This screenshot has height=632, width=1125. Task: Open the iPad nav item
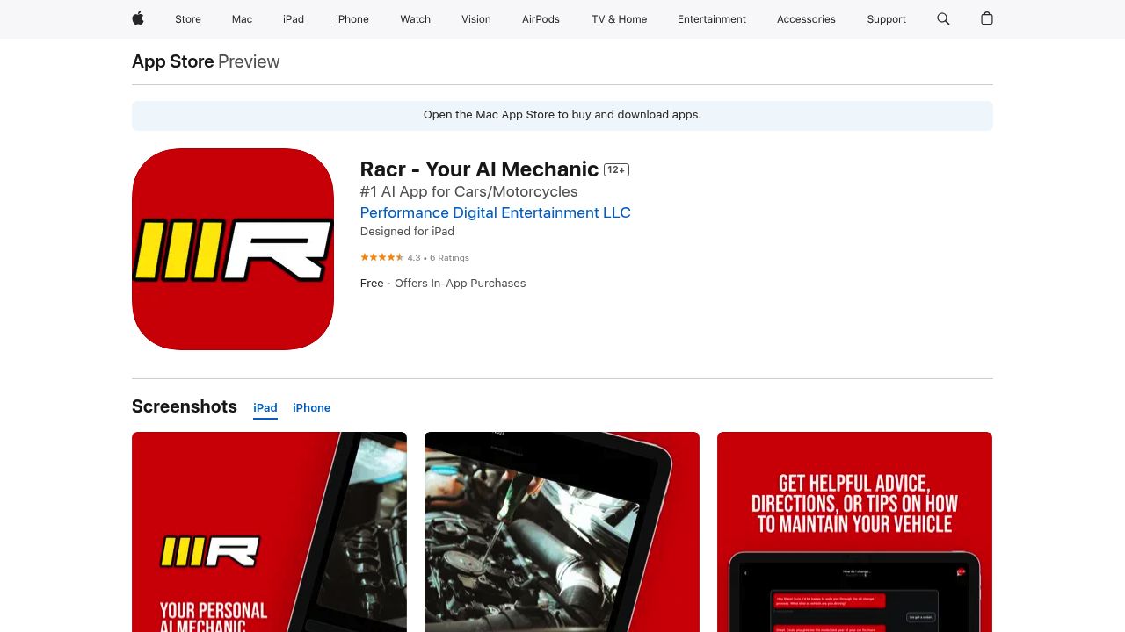[x=294, y=19]
